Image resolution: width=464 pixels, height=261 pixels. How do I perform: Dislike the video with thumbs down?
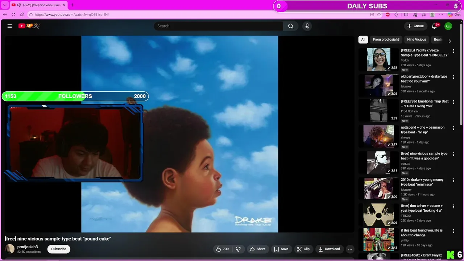point(238,249)
